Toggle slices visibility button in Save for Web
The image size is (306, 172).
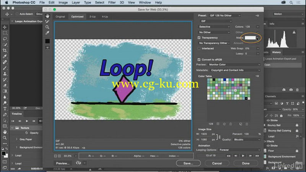point(47,47)
